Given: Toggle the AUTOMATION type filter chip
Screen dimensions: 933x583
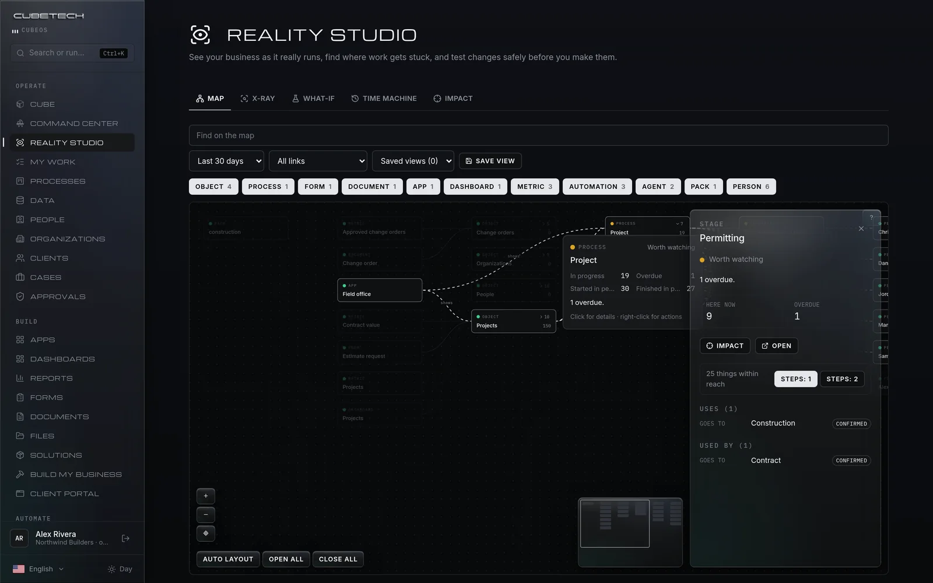Looking at the screenshot, I should click(597, 187).
